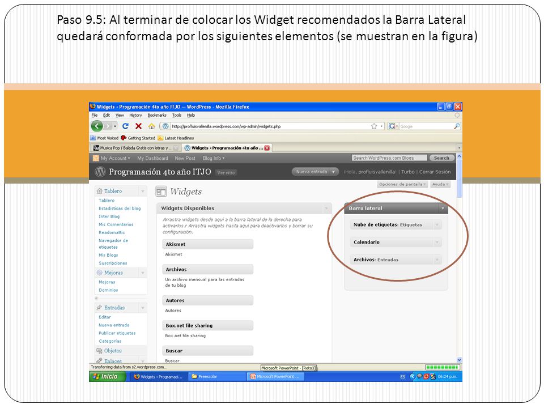
Task: Open the Nueva entrada dropdown arrow
Action: click(333, 172)
